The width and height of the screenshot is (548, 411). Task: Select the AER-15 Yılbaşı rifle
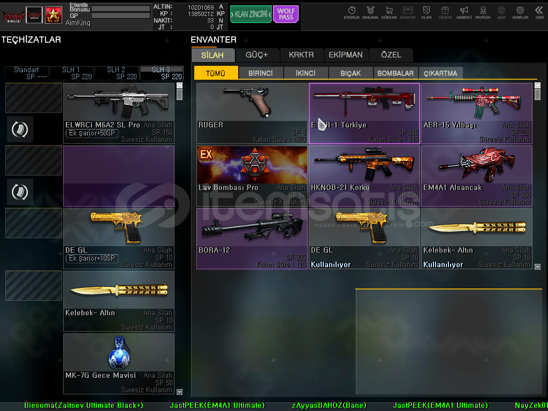pyautogui.click(x=477, y=113)
